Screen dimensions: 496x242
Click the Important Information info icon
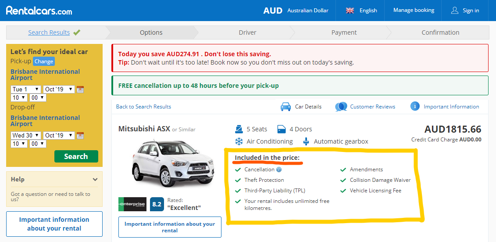point(415,106)
